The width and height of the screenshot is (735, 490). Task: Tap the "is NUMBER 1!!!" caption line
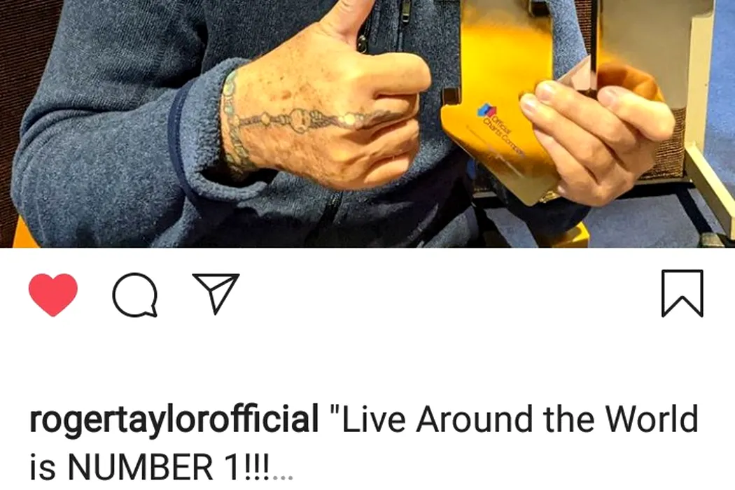(150, 467)
